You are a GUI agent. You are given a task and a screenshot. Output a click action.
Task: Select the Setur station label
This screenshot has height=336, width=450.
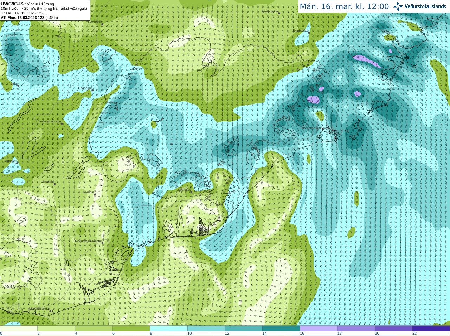14,84
